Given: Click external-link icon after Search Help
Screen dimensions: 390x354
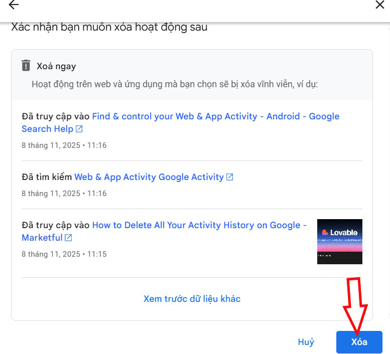Looking at the screenshot, I should click(79, 129).
